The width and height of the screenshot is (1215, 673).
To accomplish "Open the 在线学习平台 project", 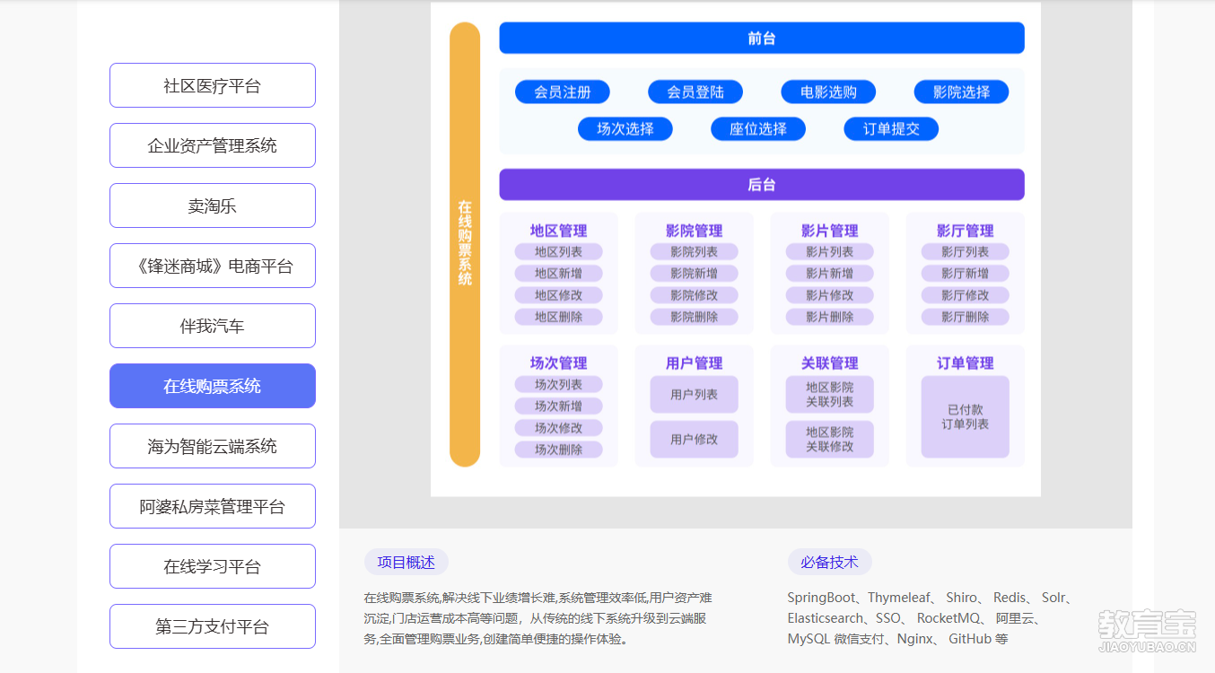I will click(x=212, y=566).
